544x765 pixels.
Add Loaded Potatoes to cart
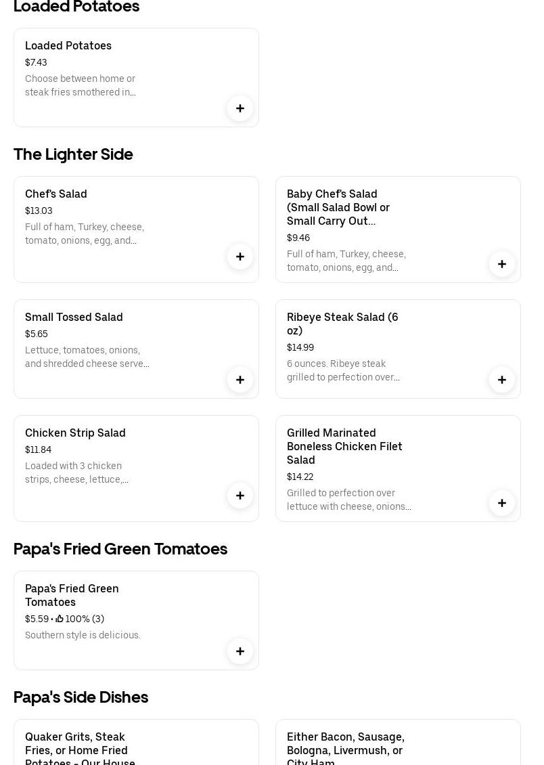pos(240,108)
